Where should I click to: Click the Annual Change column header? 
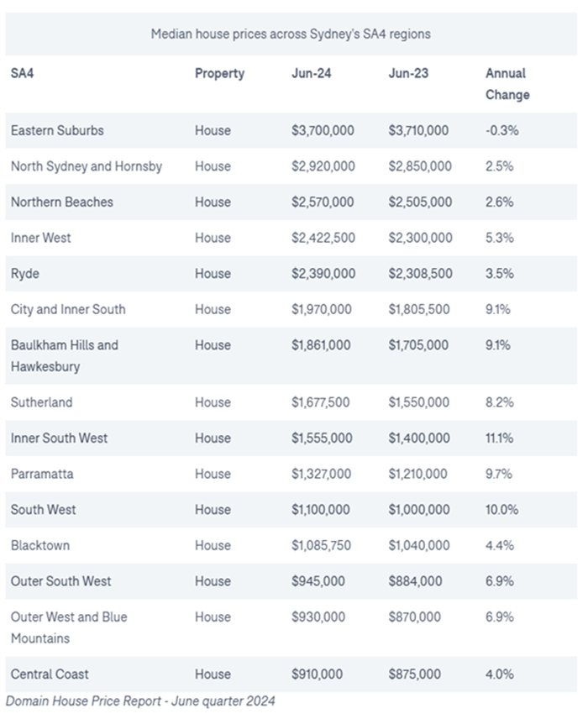coord(507,84)
